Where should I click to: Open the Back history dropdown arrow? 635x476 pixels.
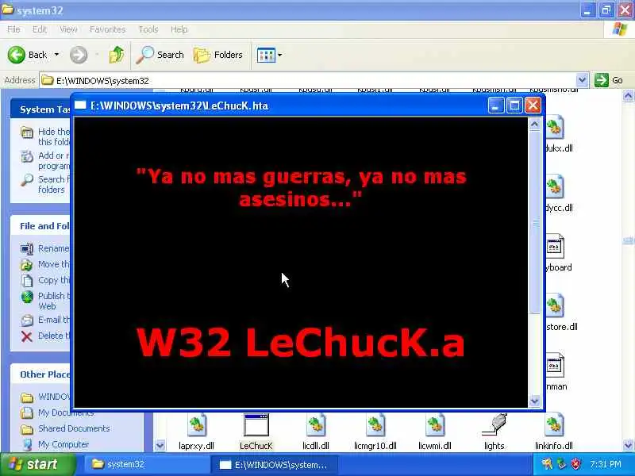tap(56, 55)
